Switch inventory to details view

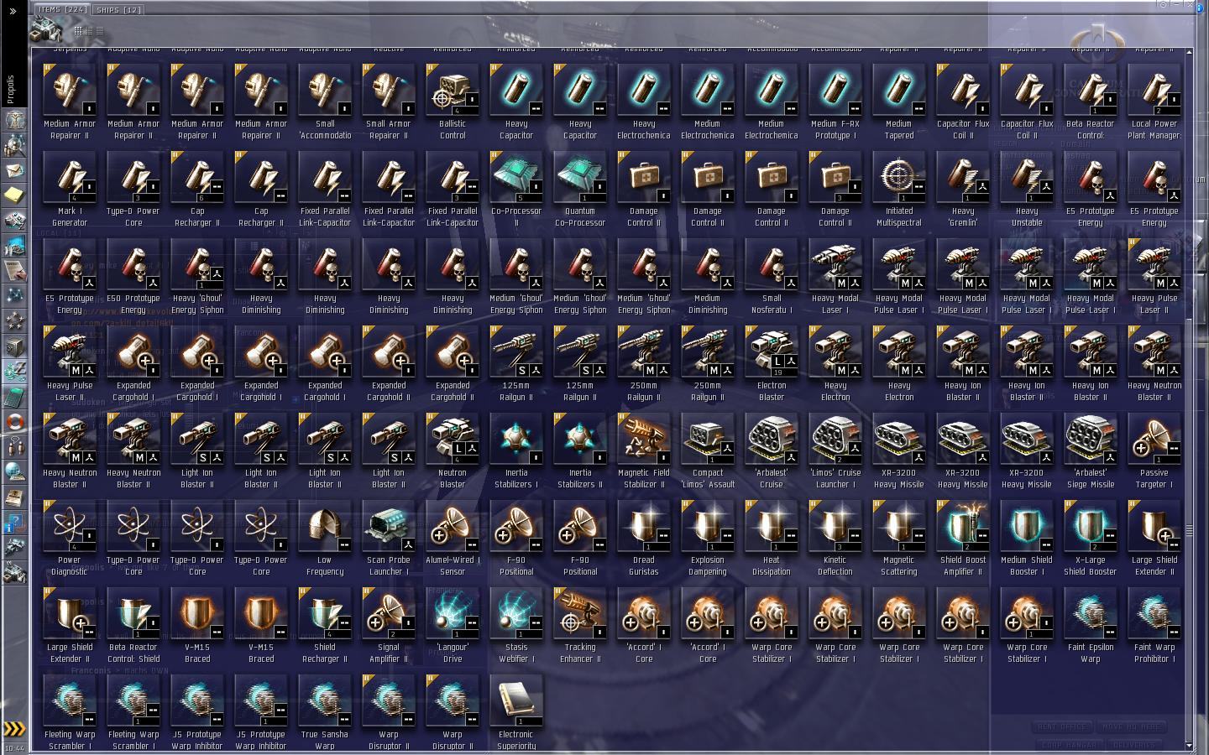89,31
